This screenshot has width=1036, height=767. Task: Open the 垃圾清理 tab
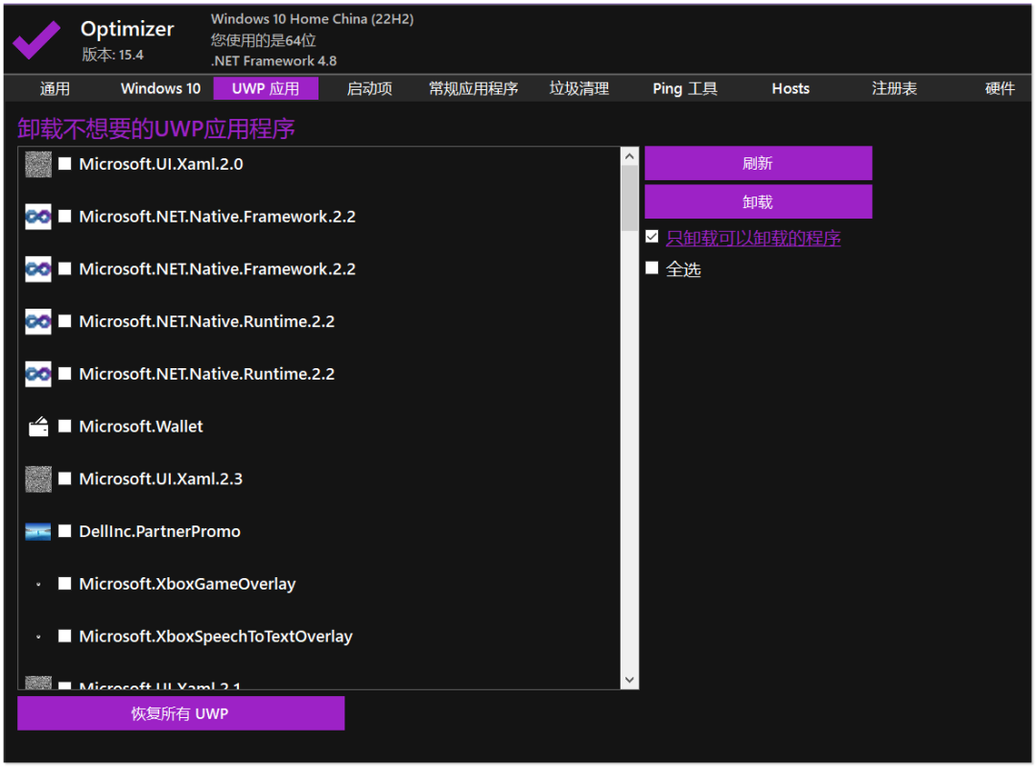click(579, 88)
